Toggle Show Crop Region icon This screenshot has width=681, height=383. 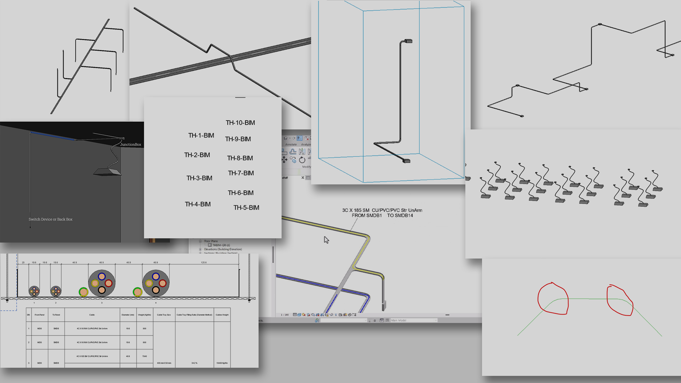(x=322, y=315)
